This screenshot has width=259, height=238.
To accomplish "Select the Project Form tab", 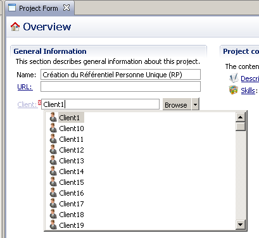I will 40,8.
